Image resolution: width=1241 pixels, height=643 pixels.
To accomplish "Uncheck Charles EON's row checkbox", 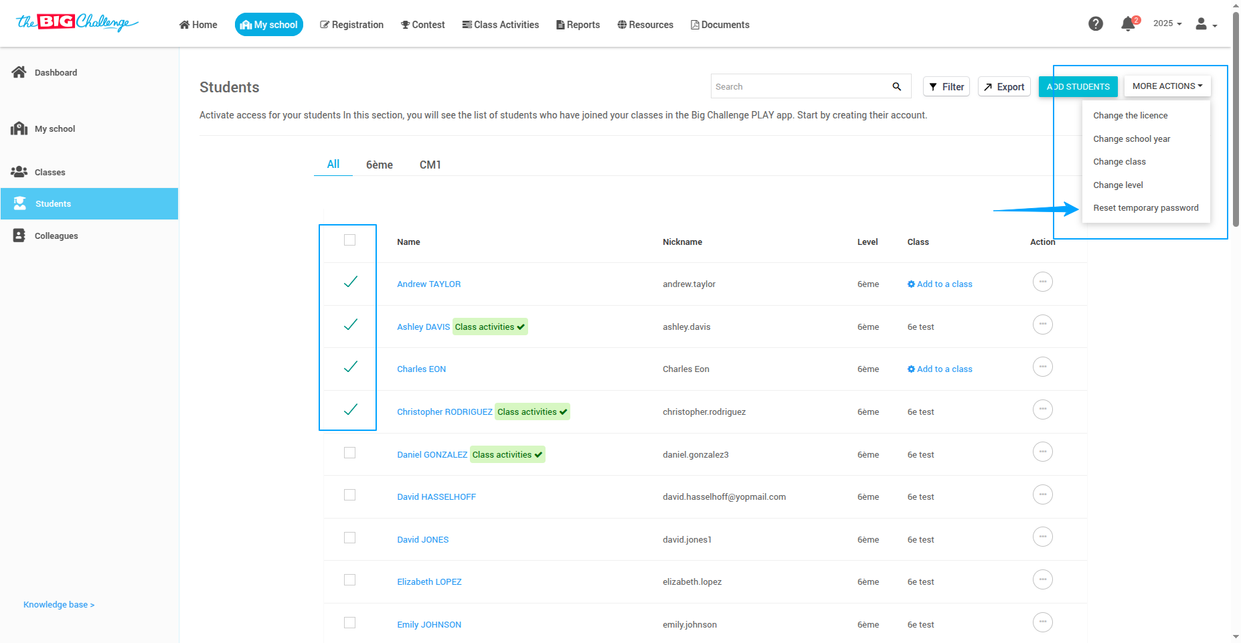I will (350, 367).
